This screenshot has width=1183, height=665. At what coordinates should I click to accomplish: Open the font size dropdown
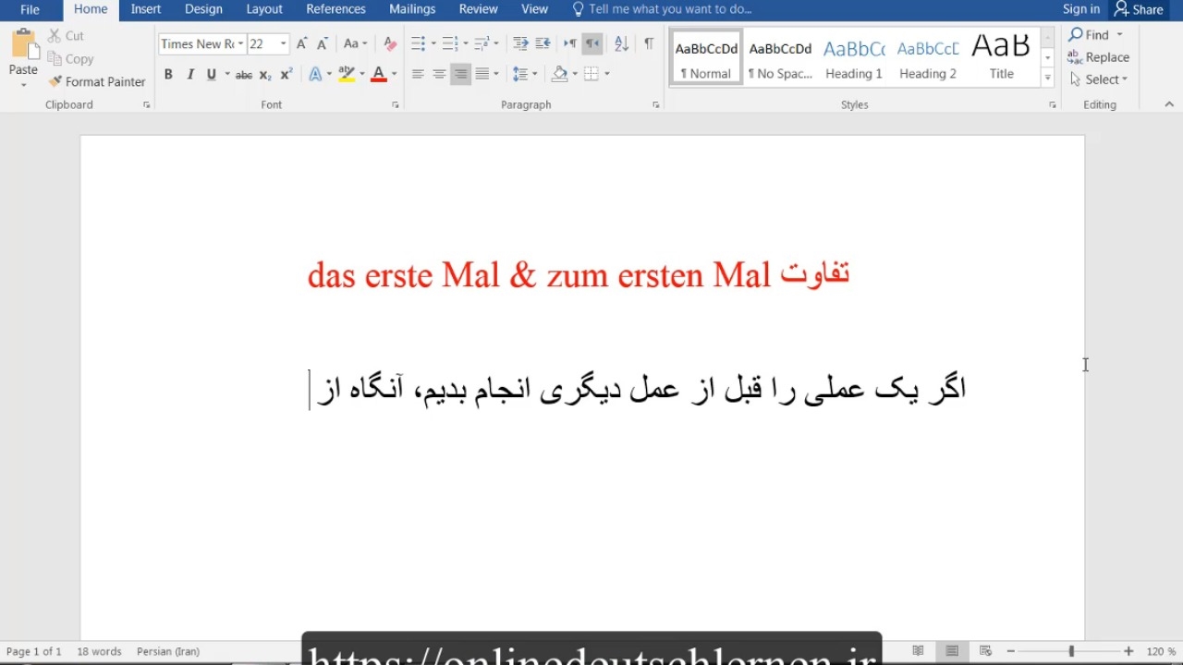click(283, 43)
